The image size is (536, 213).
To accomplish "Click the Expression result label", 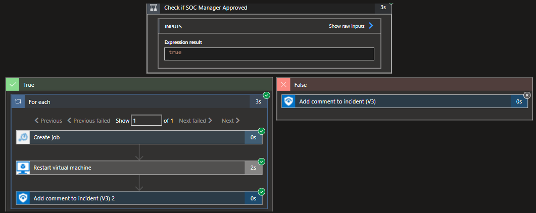I will [x=183, y=42].
